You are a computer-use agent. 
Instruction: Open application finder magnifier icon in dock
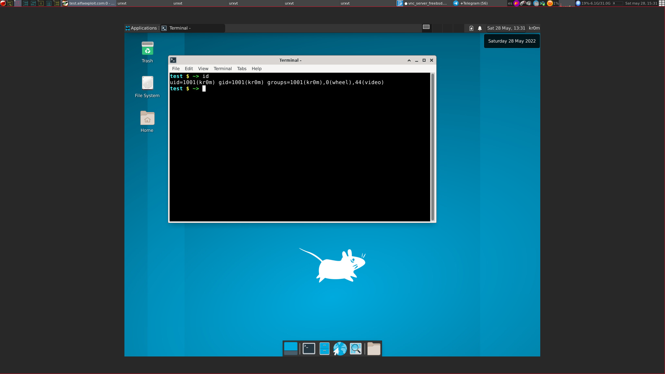click(x=356, y=349)
